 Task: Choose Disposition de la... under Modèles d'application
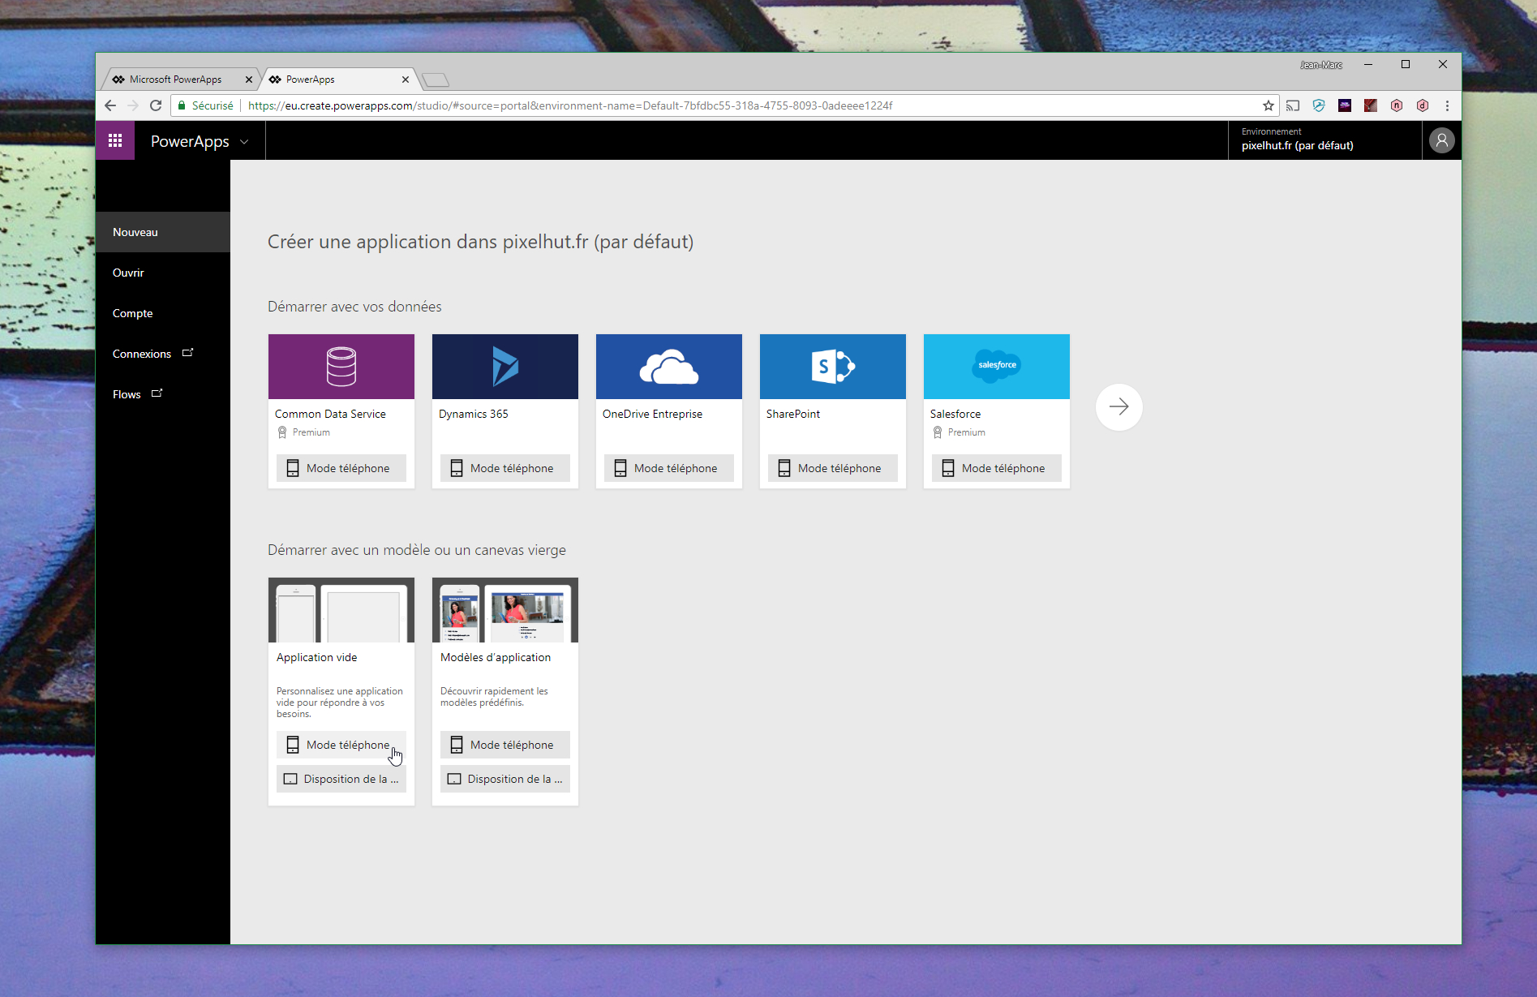click(505, 779)
